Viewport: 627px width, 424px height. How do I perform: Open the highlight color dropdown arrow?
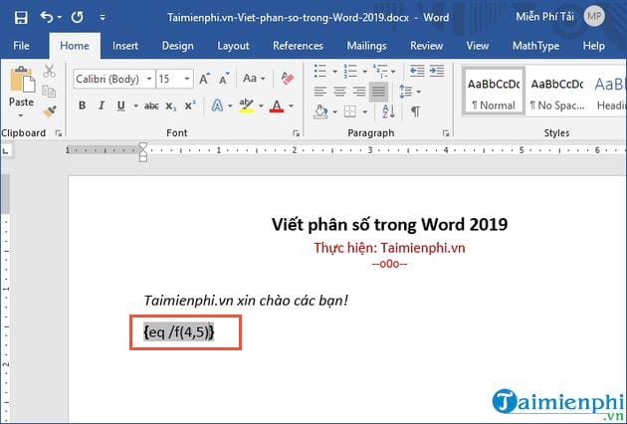click(261, 106)
